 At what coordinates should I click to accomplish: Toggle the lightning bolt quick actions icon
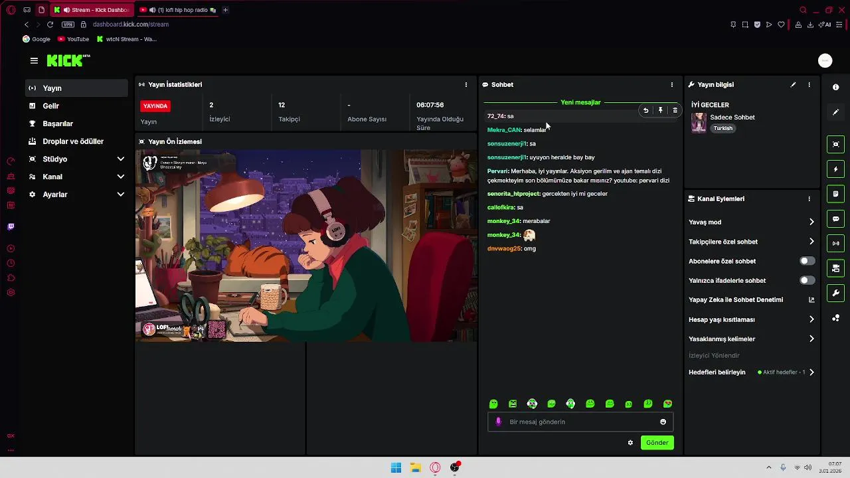[835, 169]
